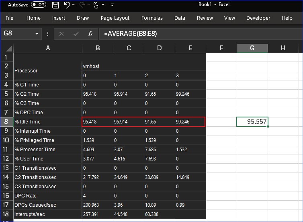Open the View tab
Image resolution: width=303 pixels, height=222 pixels.
click(x=229, y=18)
